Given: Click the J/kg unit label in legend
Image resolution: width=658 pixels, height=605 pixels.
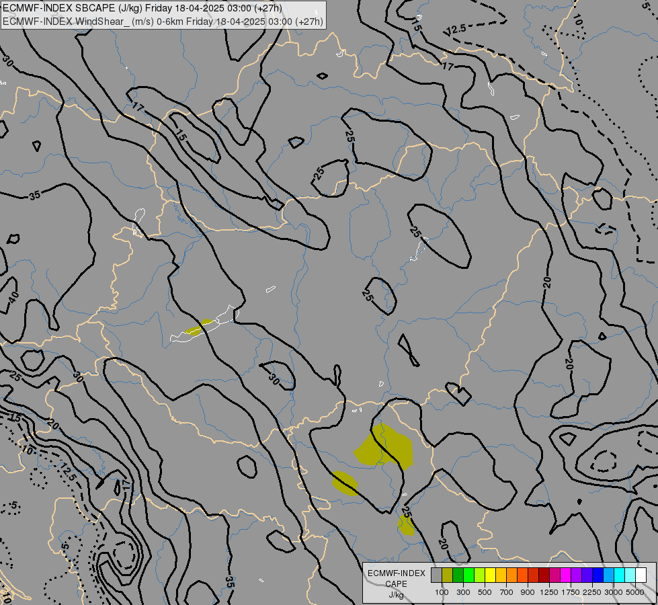Looking at the screenshot, I should pyautogui.click(x=396, y=595).
